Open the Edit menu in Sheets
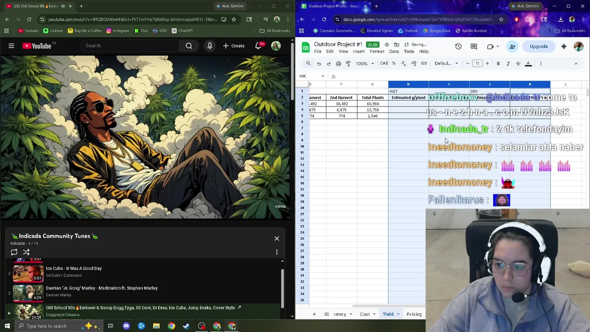The image size is (590, 332). pyautogui.click(x=330, y=52)
